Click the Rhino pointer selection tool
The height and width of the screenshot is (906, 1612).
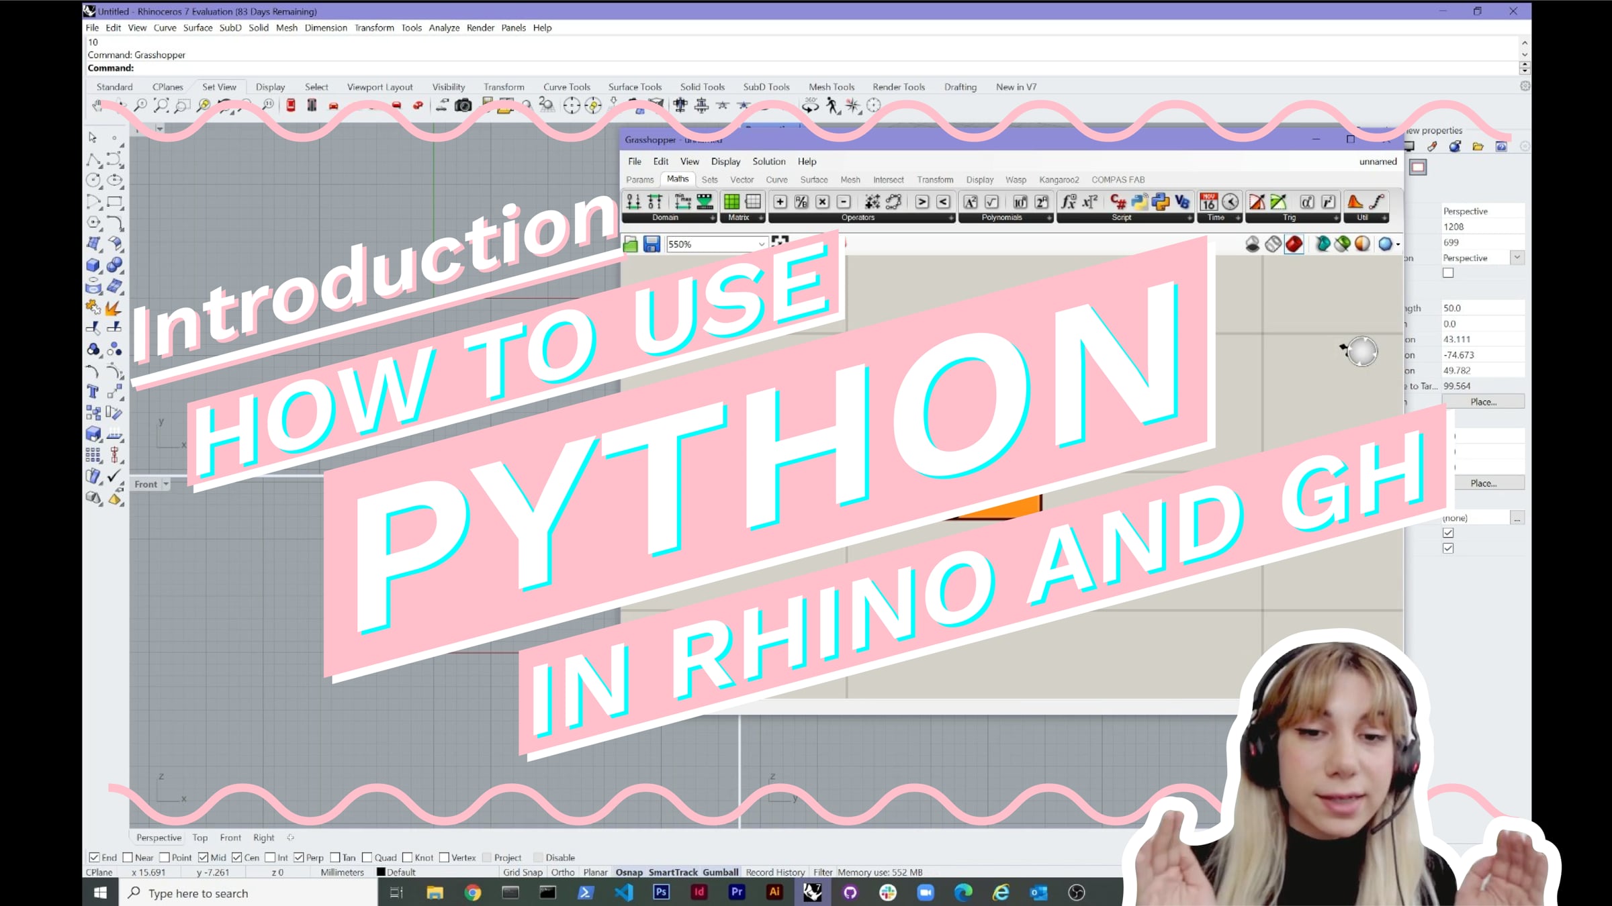(x=93, y=138)
